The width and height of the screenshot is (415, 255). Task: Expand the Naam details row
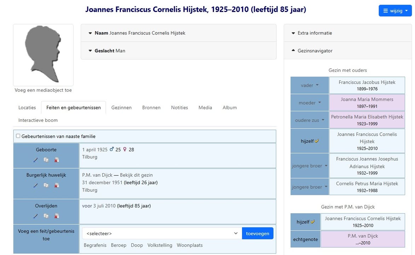click(140, 33)
